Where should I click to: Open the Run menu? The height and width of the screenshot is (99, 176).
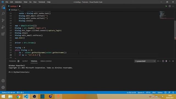(35, 2)
